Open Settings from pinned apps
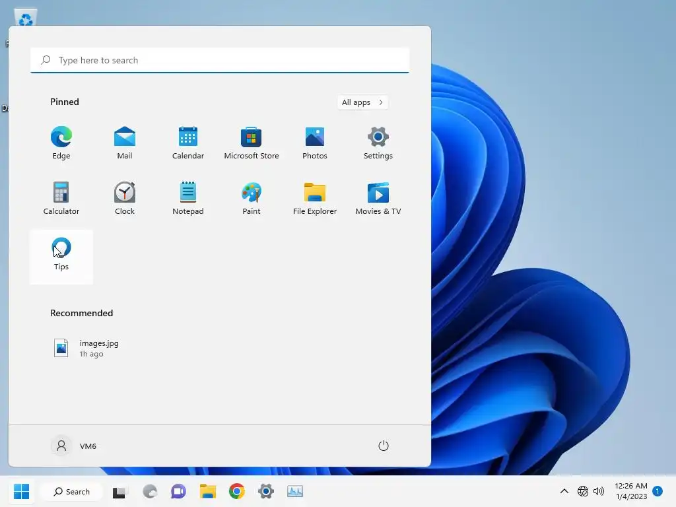The width and height of the screenshot is (676, 507). [378, 143]
